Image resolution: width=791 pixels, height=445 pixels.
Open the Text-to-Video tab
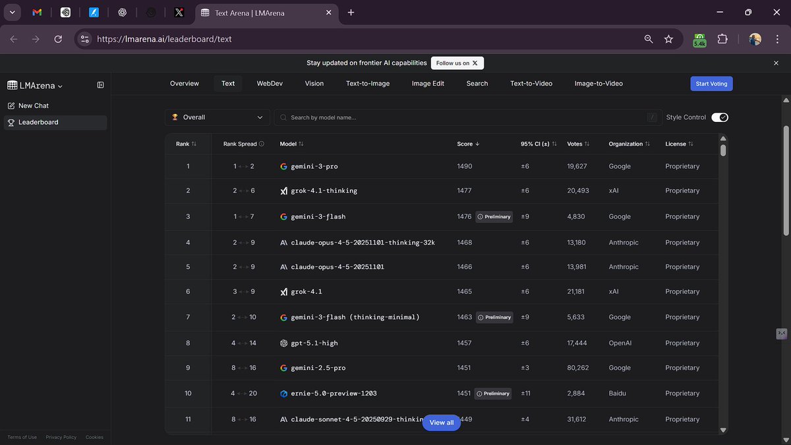[x=531, y=84]
